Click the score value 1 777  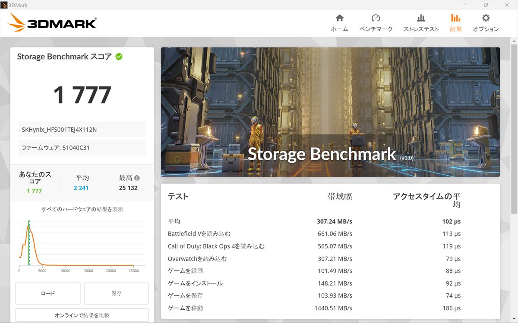[x=82, y=95]
